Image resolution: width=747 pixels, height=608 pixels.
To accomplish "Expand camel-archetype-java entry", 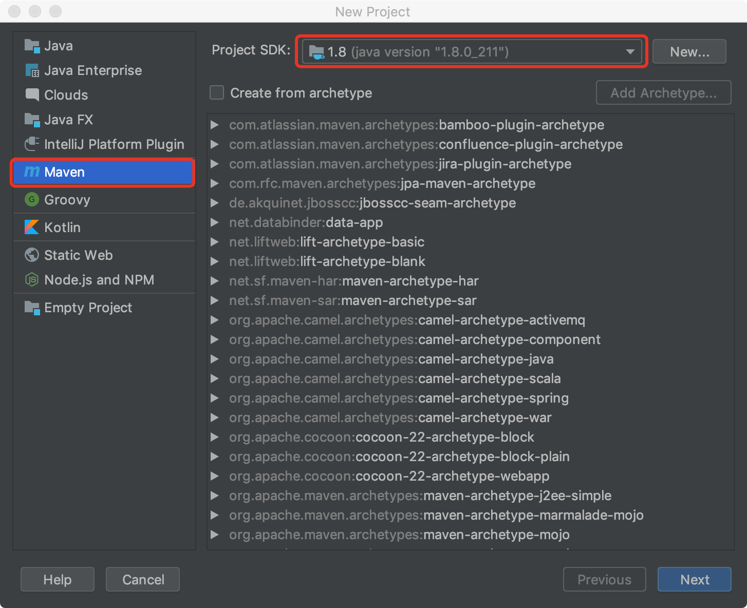I will click(x=215, y=359).
